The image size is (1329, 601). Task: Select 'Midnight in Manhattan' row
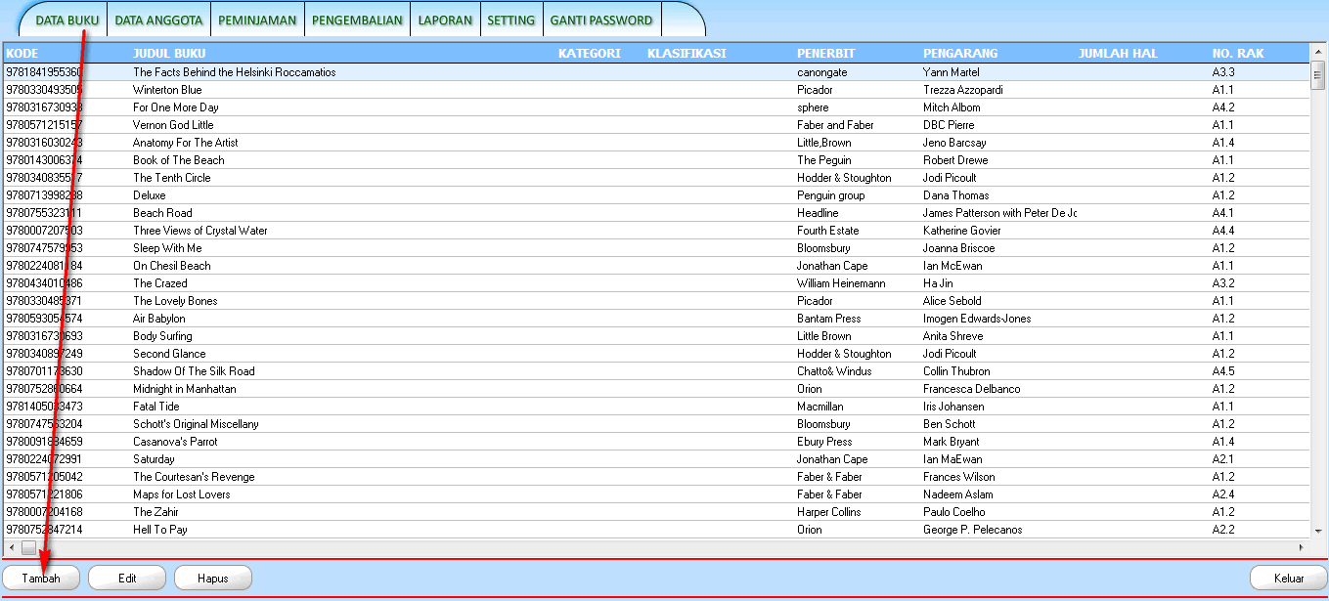tap(656, 389)
